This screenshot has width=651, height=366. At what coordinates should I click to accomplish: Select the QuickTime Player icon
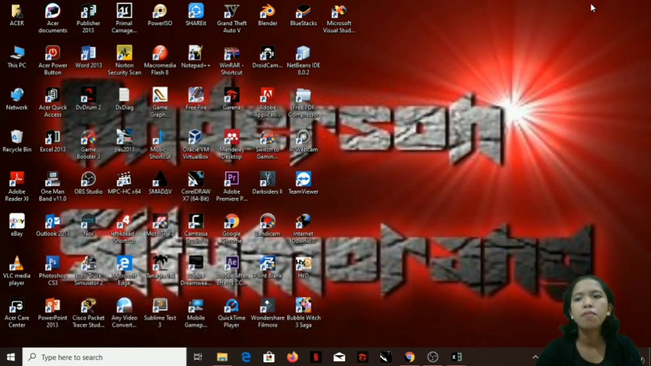click(232, 313)
